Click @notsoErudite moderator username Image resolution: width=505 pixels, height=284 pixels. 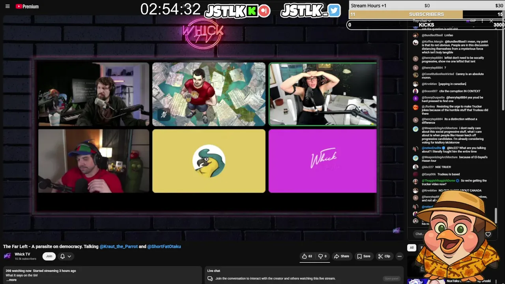pos(431,148)
